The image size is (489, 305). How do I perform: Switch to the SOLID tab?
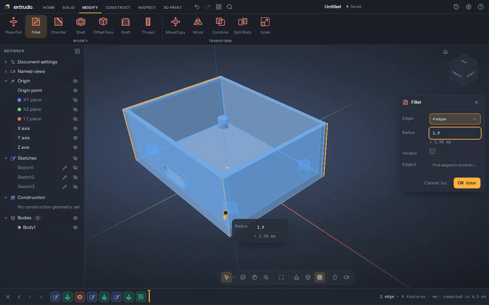pos(69,7)
